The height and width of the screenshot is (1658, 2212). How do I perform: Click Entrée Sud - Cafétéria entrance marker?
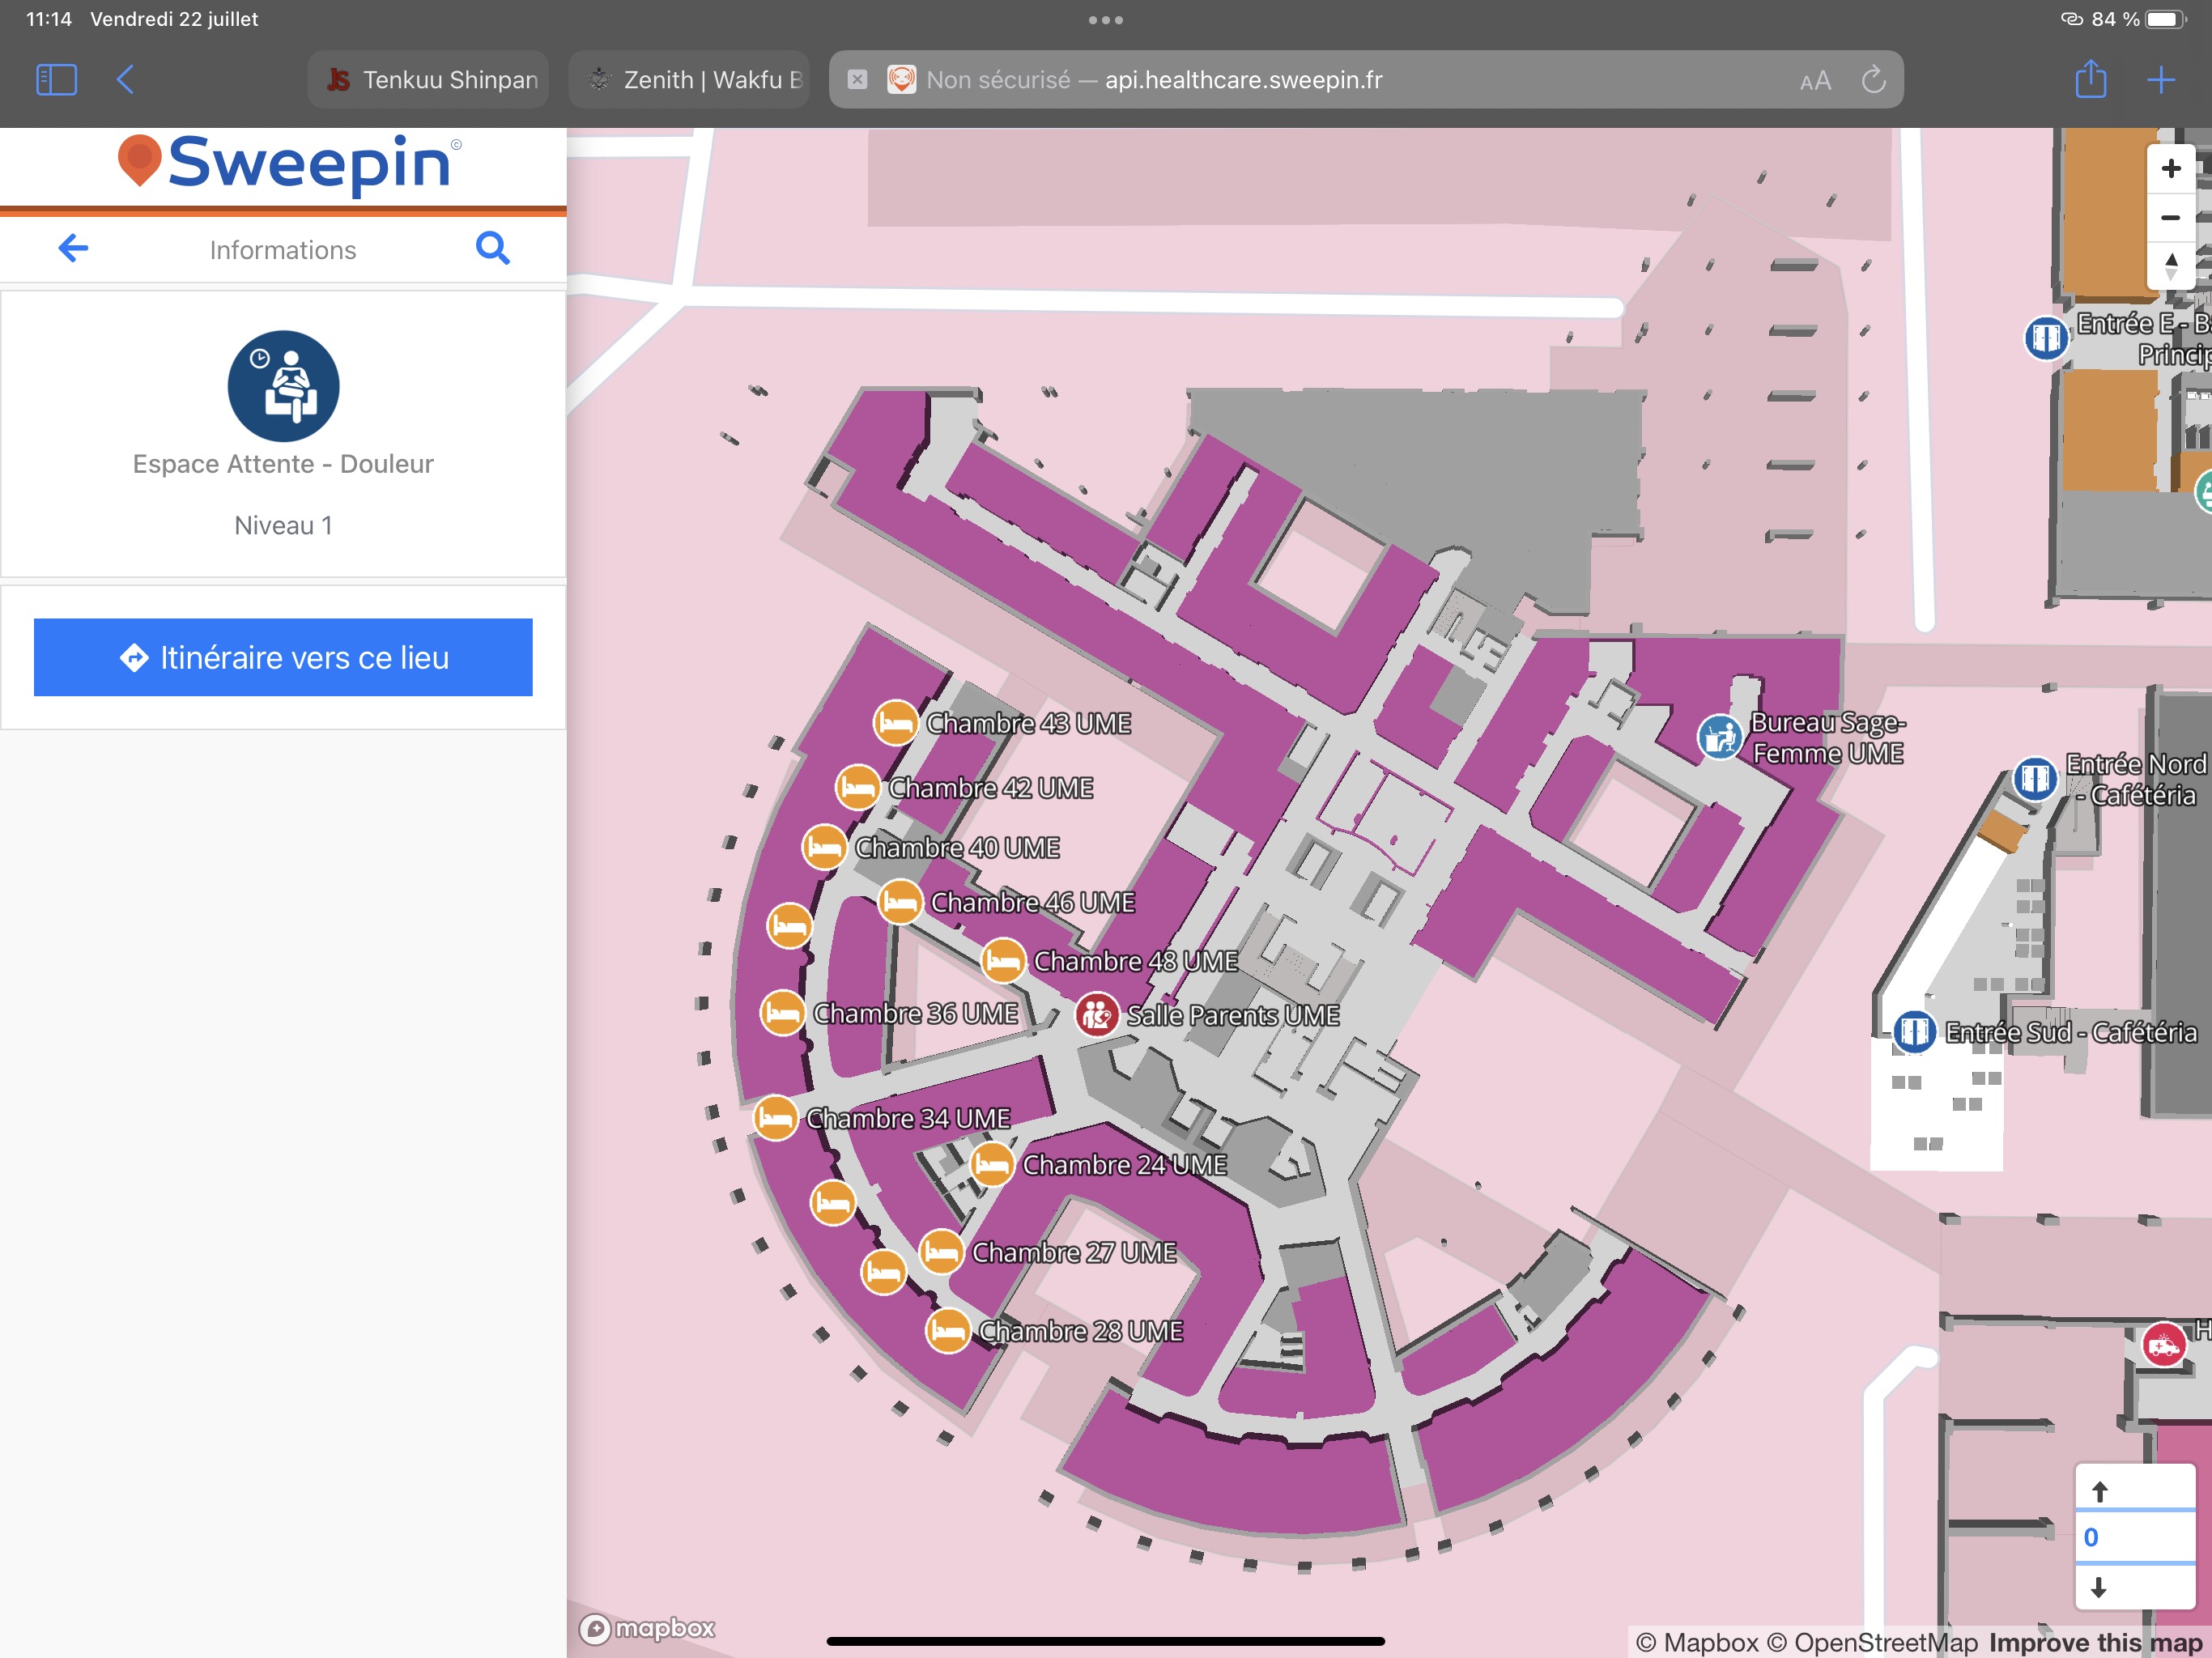[x=1914, y=1031]
